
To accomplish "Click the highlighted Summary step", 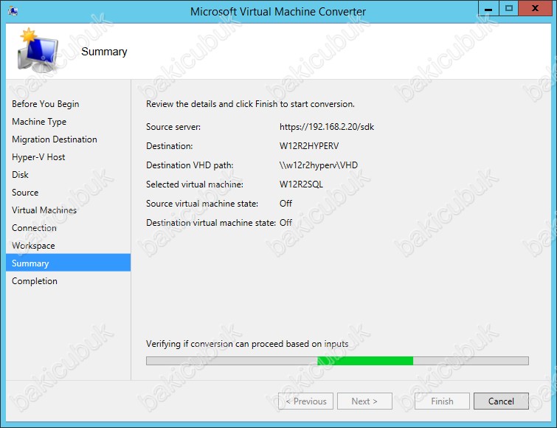I will 30,263.
